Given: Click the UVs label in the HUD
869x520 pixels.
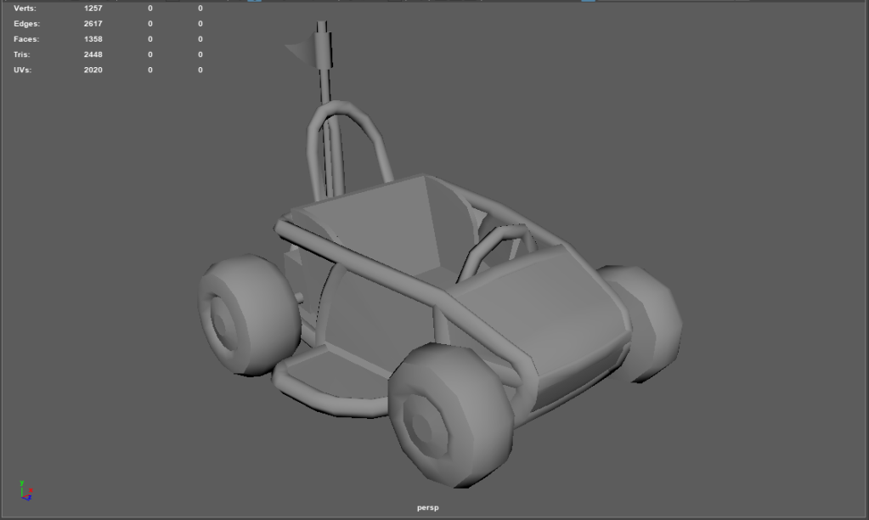Looking at the screenshot, I should (x=23, y=70).
